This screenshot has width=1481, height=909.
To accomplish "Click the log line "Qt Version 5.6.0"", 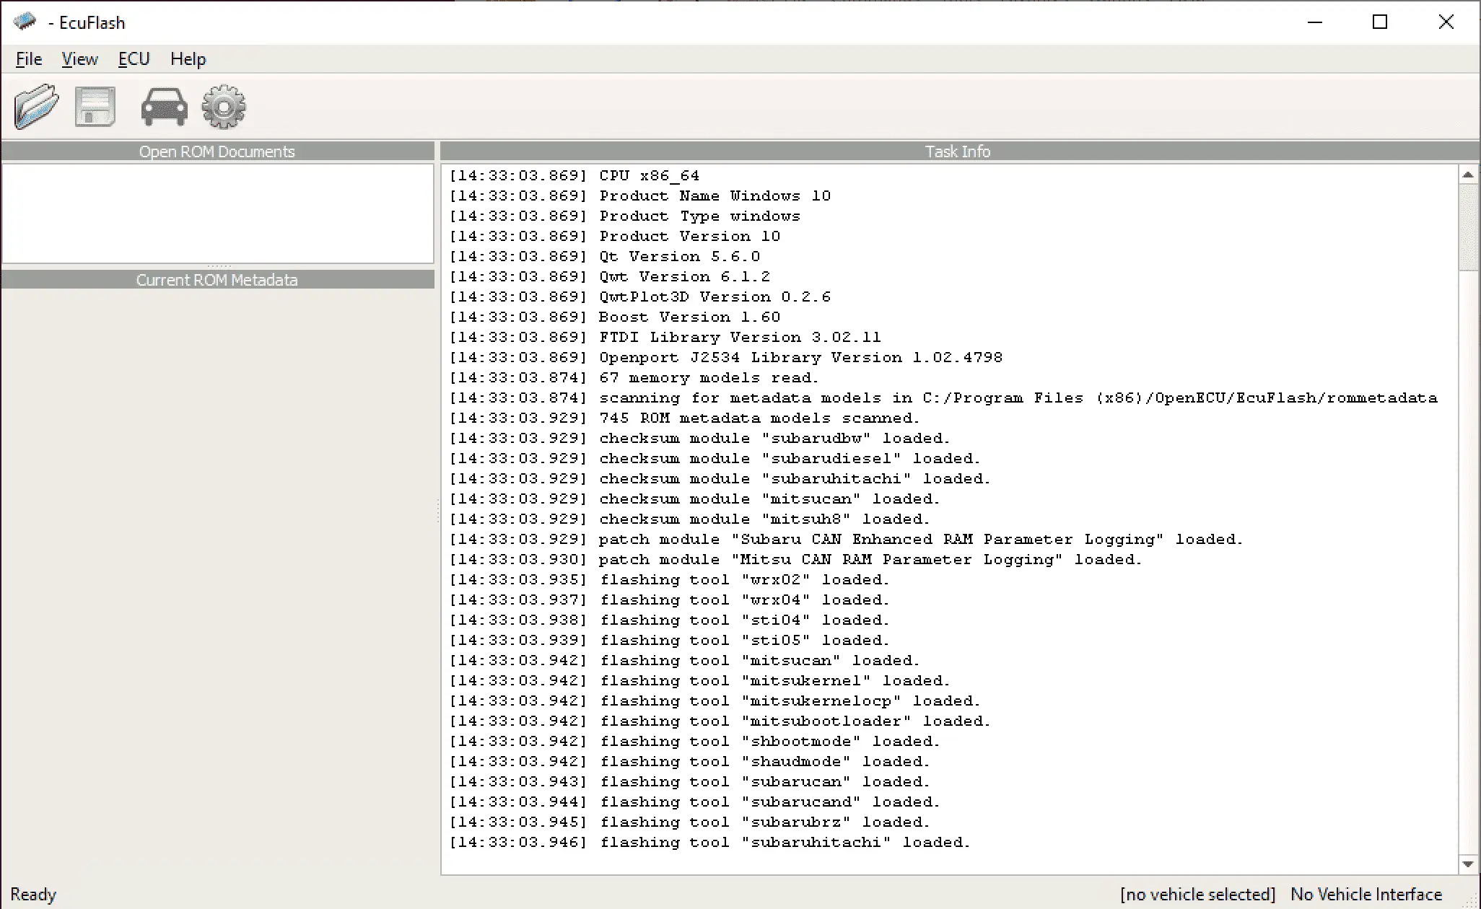I will 605,256.
